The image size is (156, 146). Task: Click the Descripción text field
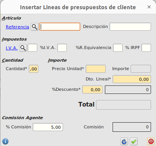pos(130,27)
